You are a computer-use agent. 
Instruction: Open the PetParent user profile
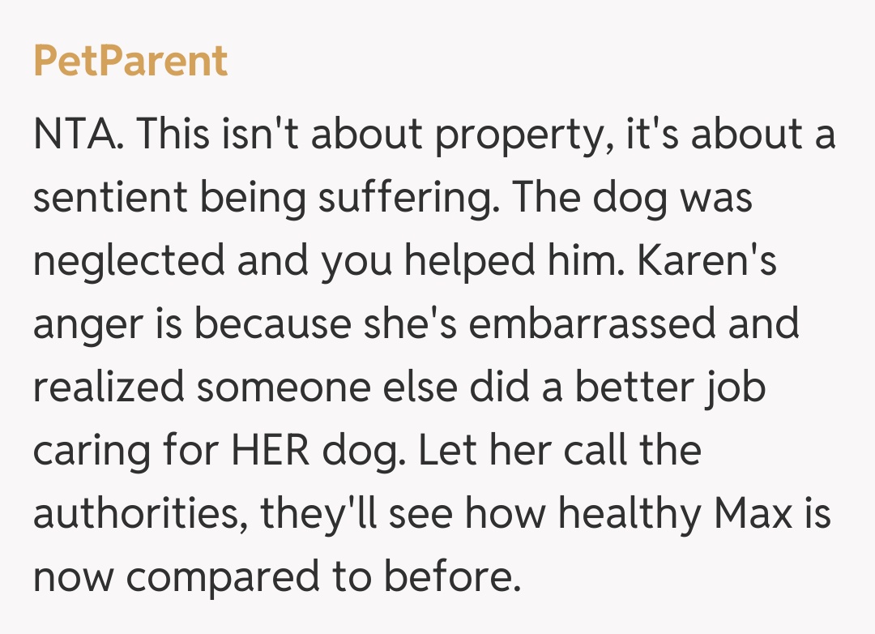click(x=130, y=62)
